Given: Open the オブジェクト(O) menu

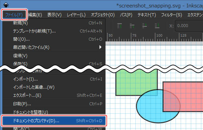Looking at the screenshot, I should (x=103, y=15).
